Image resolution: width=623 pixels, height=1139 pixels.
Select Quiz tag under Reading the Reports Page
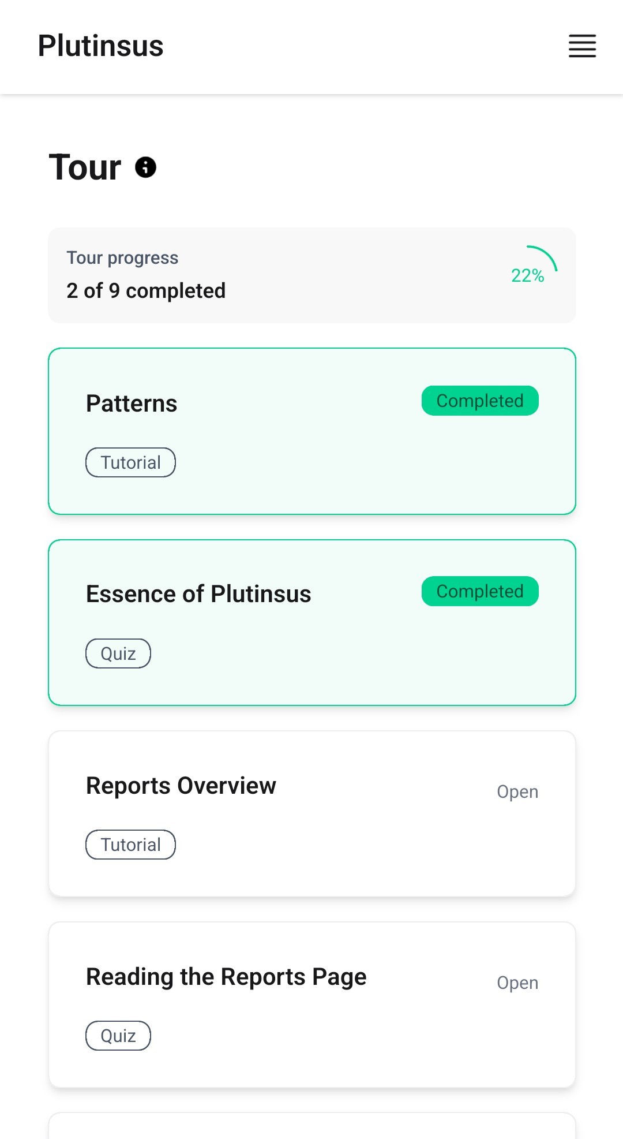(118, 1036)
